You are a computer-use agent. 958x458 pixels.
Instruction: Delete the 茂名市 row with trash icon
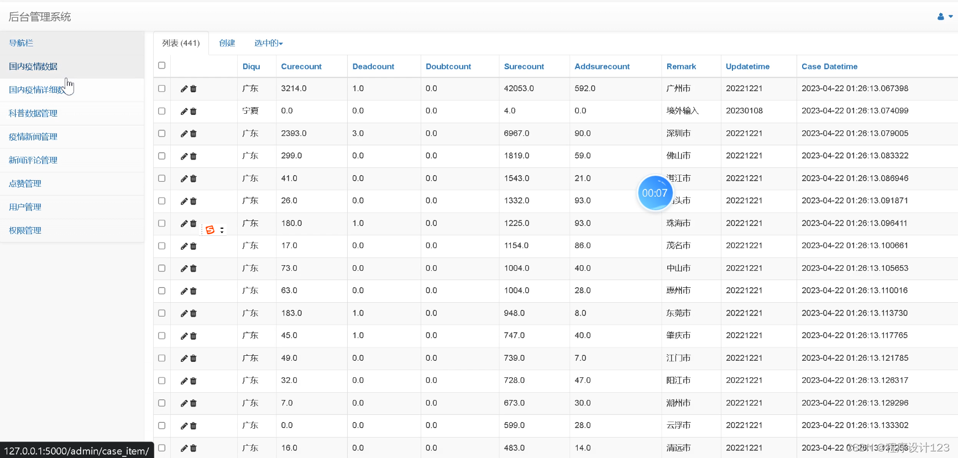(x=193, y=246)
